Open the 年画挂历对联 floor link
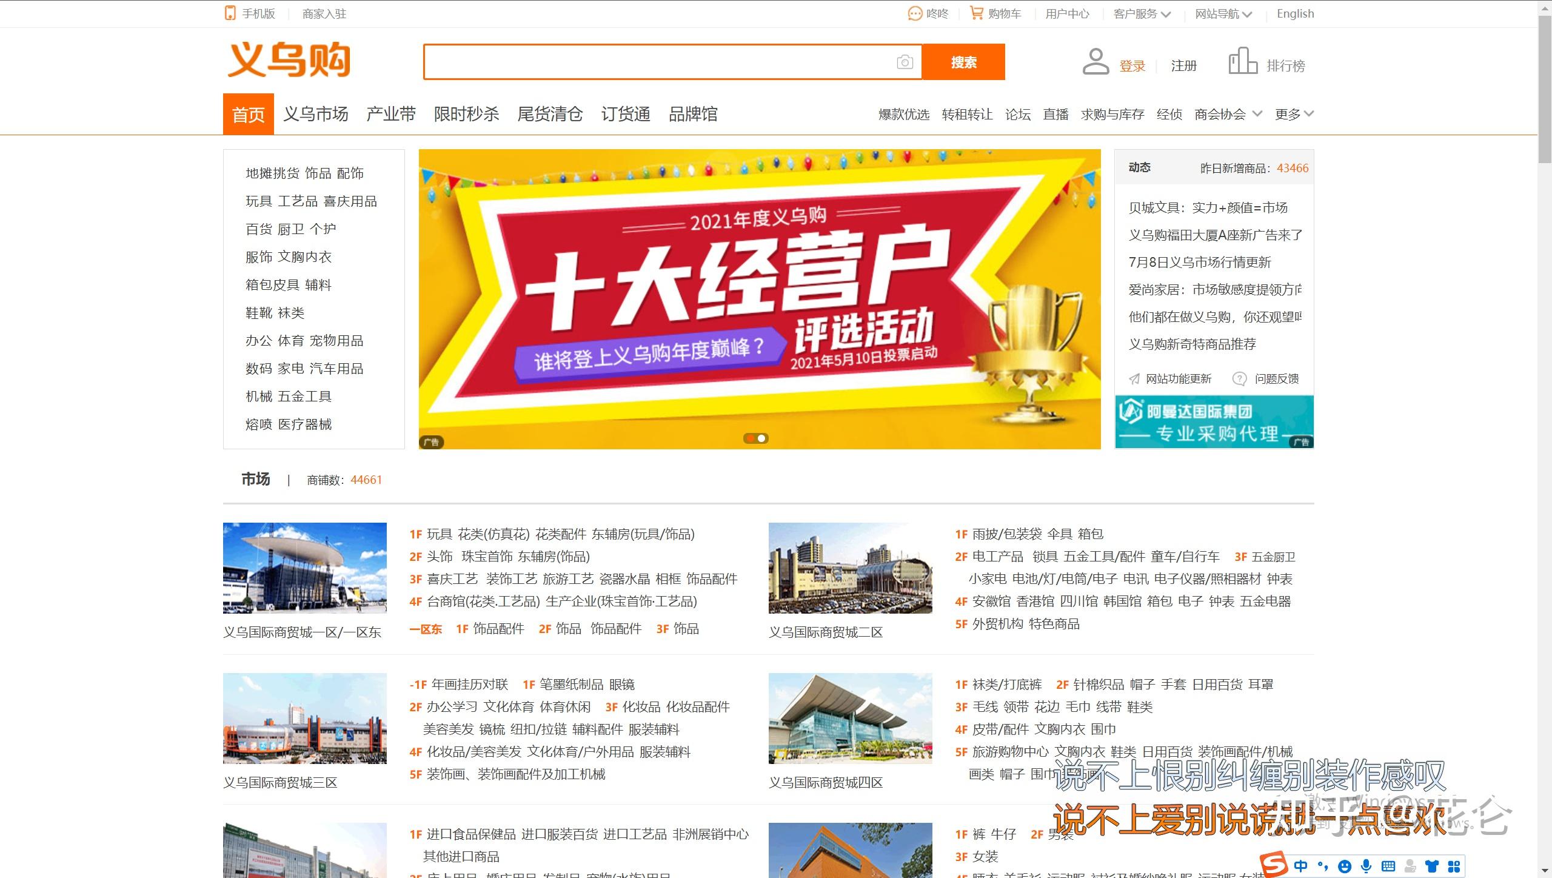Image resolution: width=1552 pixels, height=878 pixels. click(x=469, y=685)
